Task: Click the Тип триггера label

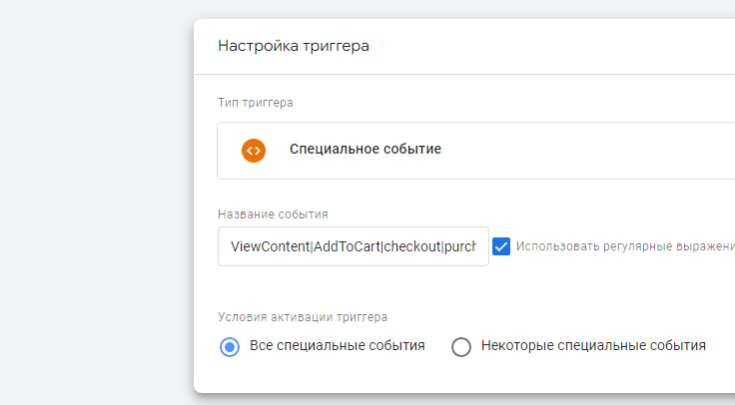Action: (256, 103)
